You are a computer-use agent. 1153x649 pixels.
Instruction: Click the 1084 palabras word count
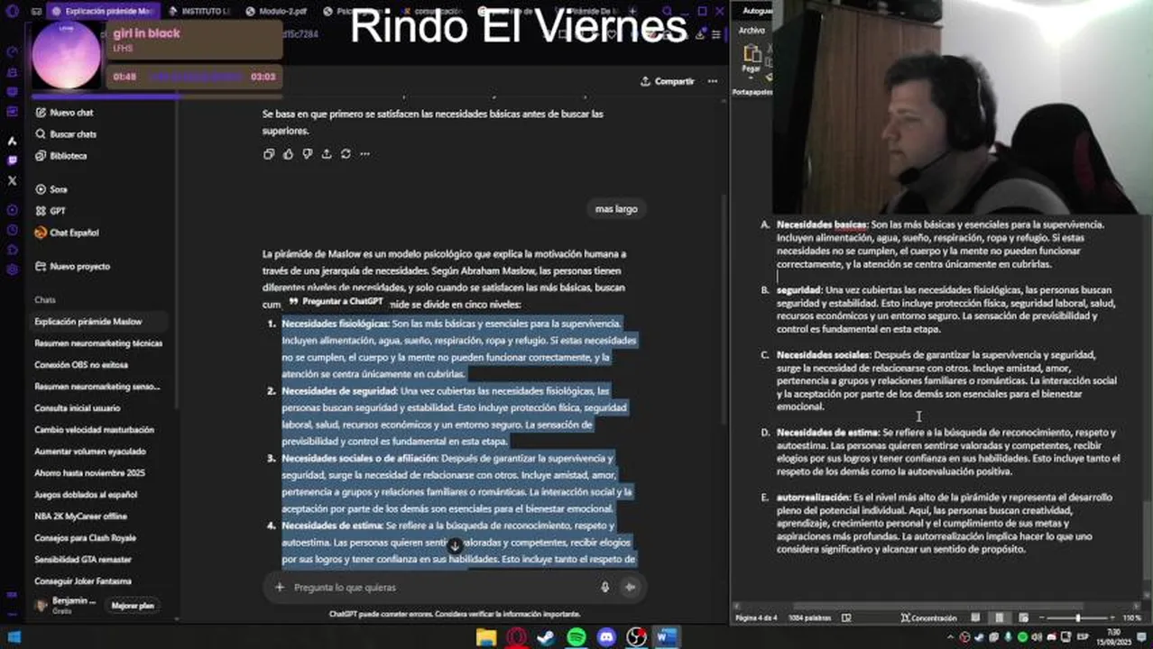[809, 618]
